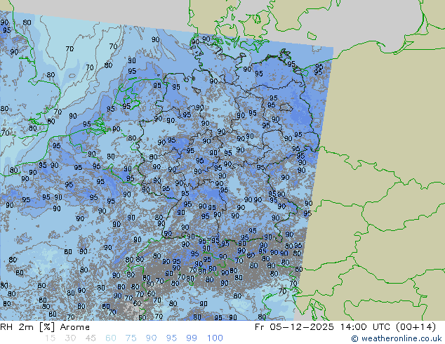
Task: Click the 'Fr 05-12-2025 14:00 UTC (00+14)' timestamp
Action: pos(345,327)
